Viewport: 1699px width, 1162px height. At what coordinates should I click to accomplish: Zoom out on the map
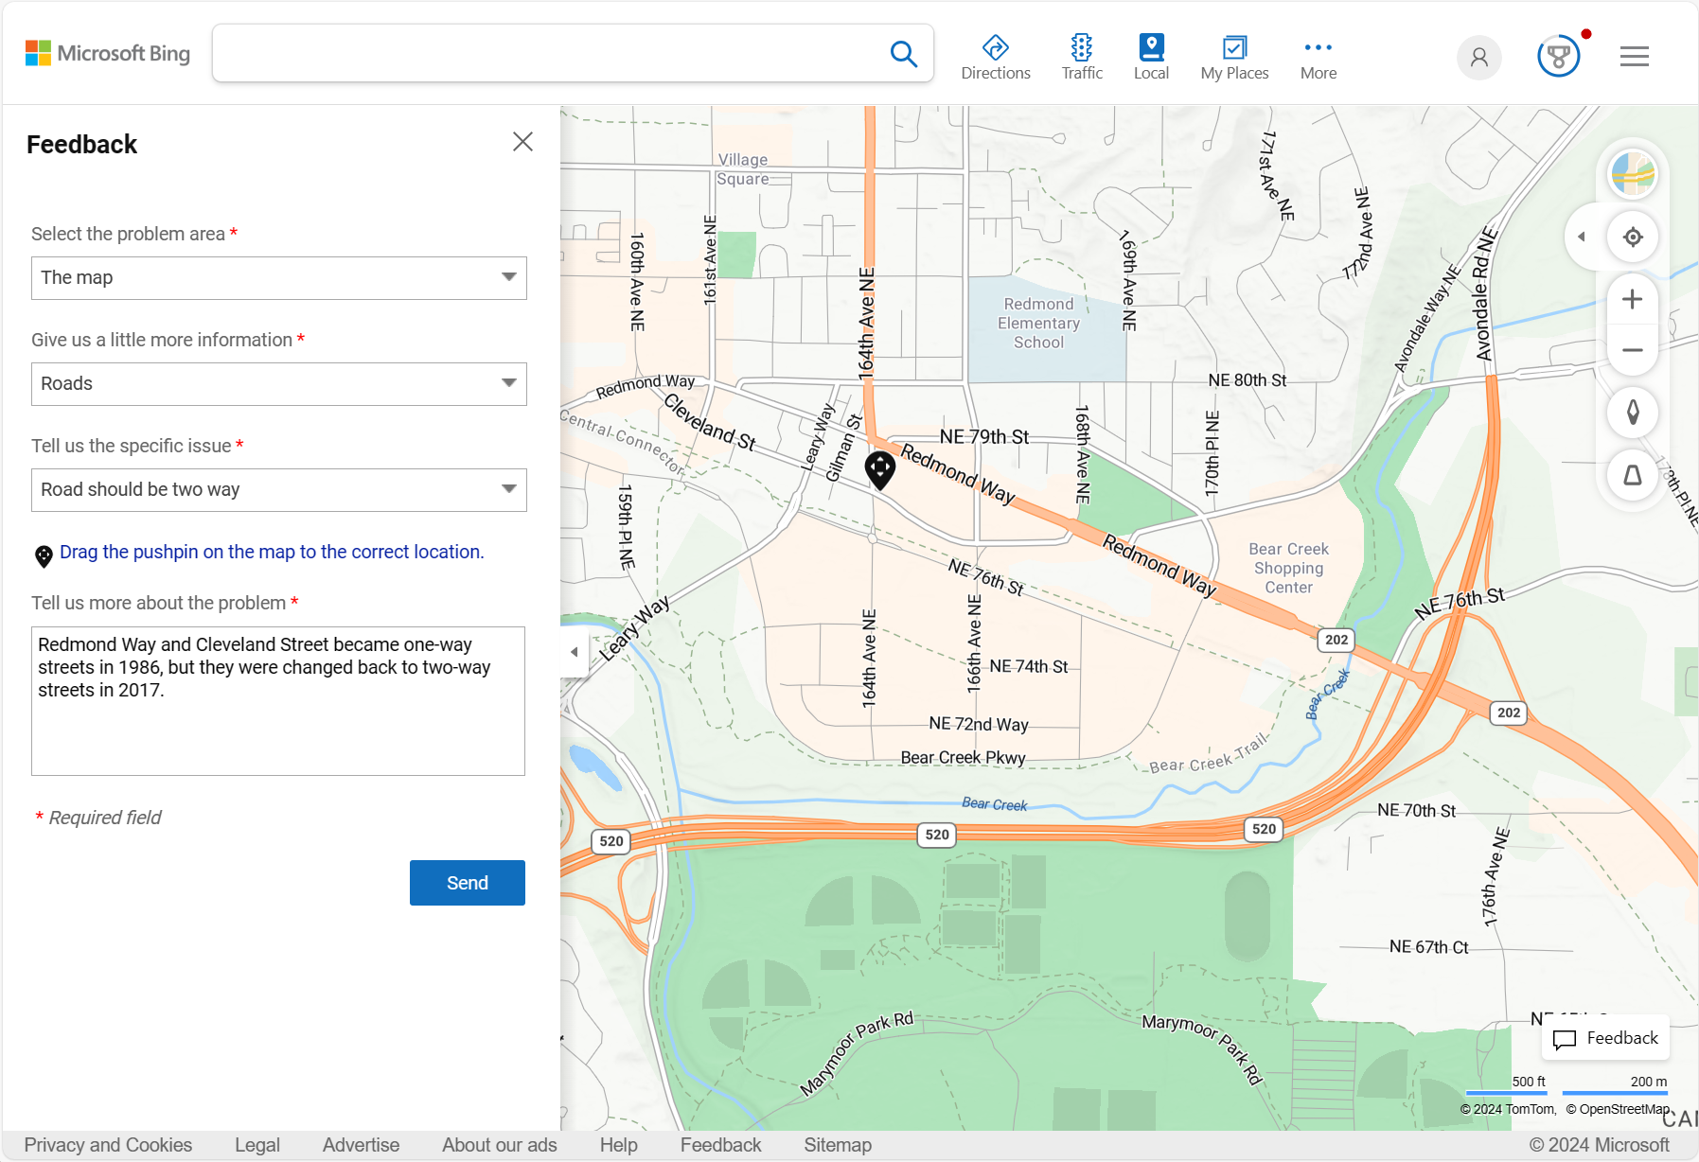(x=1632, y=350)
